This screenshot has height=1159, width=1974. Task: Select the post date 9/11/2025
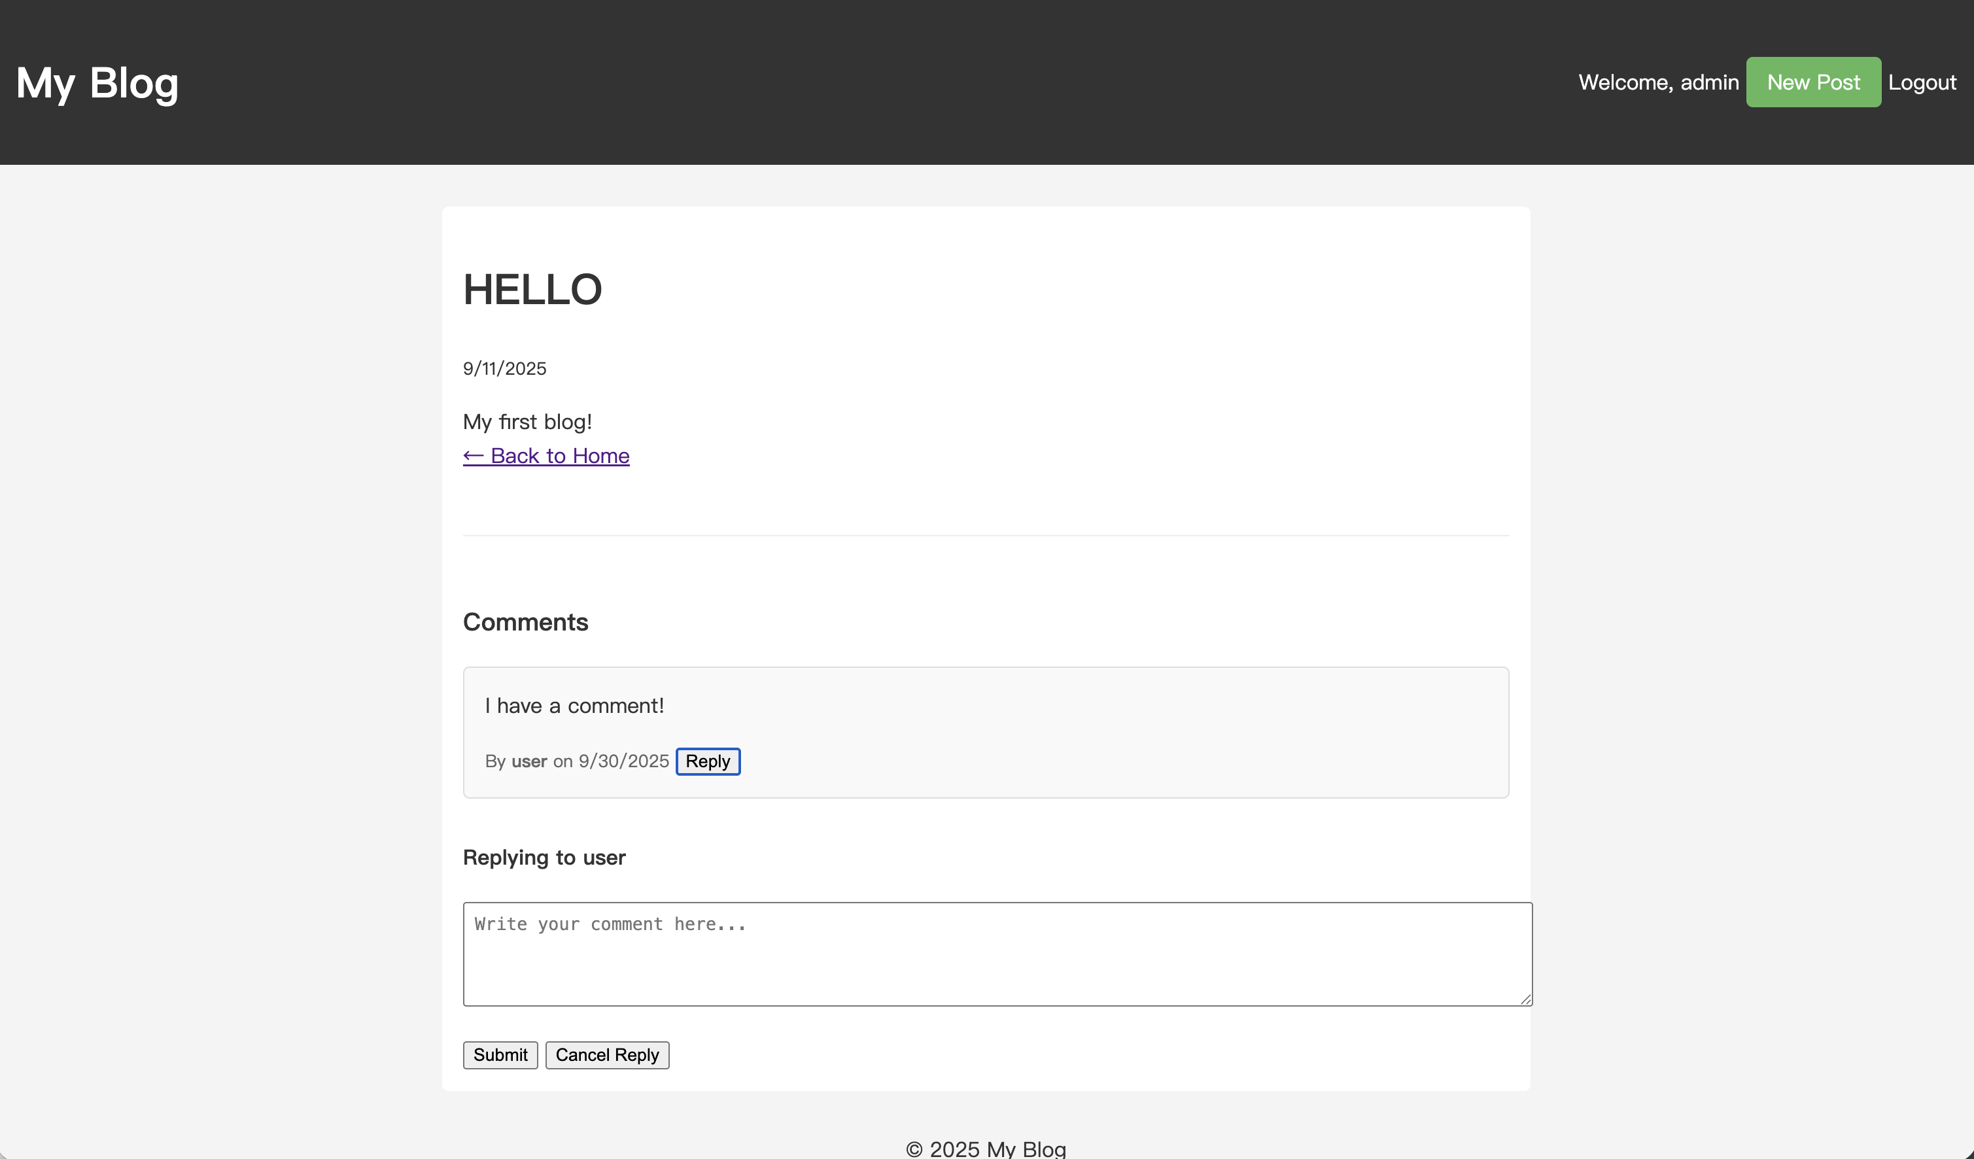tap(504, 369)
